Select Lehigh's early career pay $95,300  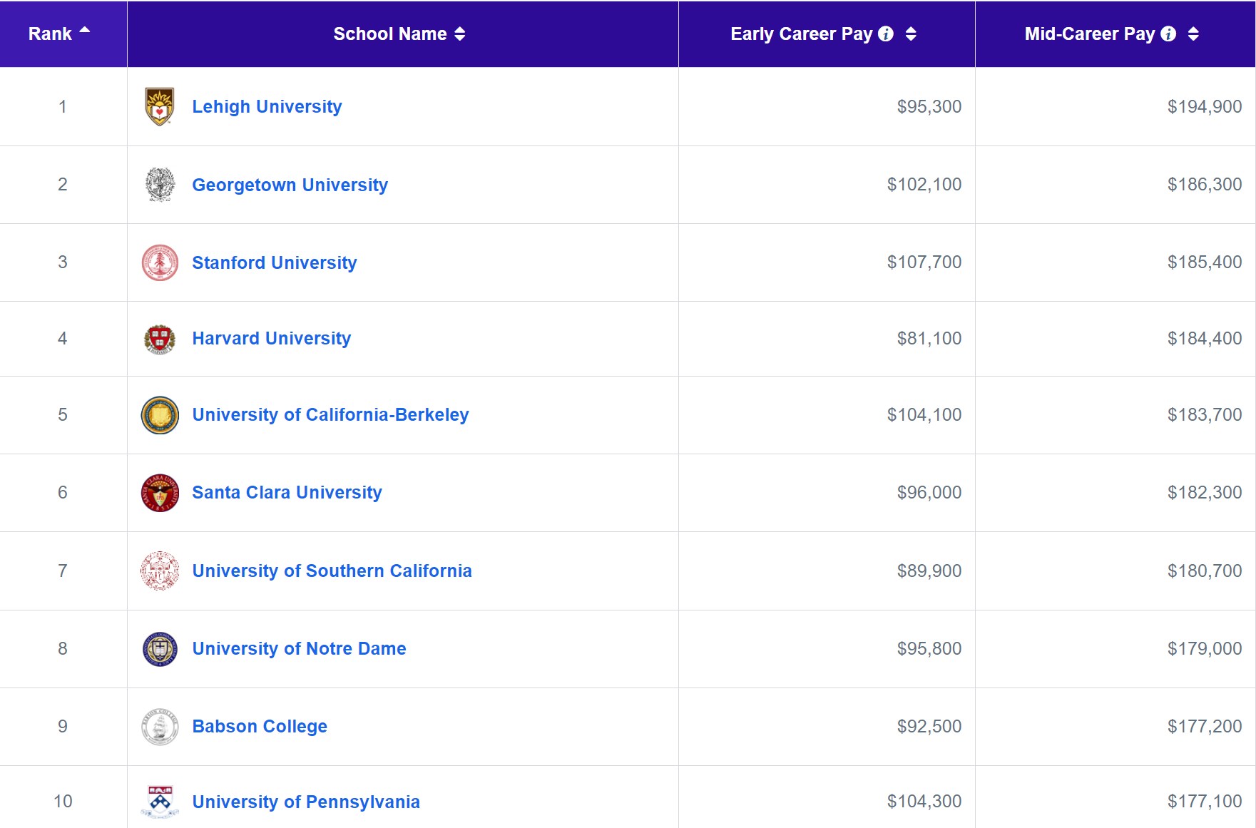pos(929,106)
